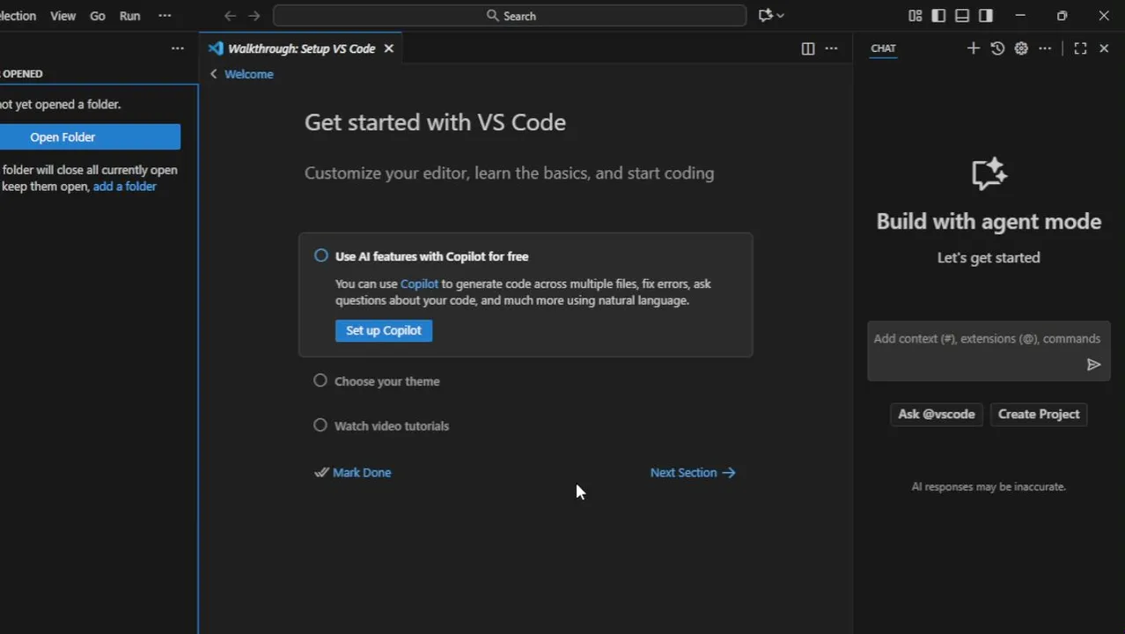
Task: Click the Set up Copilot button
Action: 383,330
